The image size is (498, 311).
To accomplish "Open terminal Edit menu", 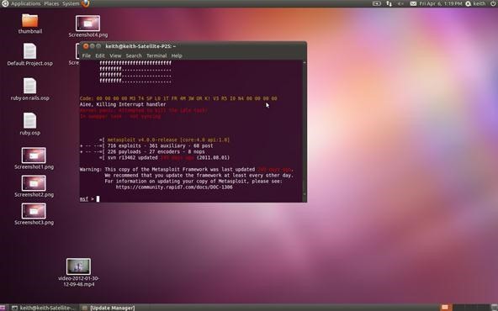I will pyautogui.click(x=100, y=55).
